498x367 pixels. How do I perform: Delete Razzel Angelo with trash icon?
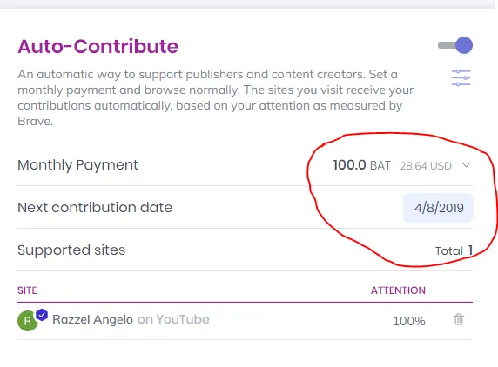tap(459, 319)
